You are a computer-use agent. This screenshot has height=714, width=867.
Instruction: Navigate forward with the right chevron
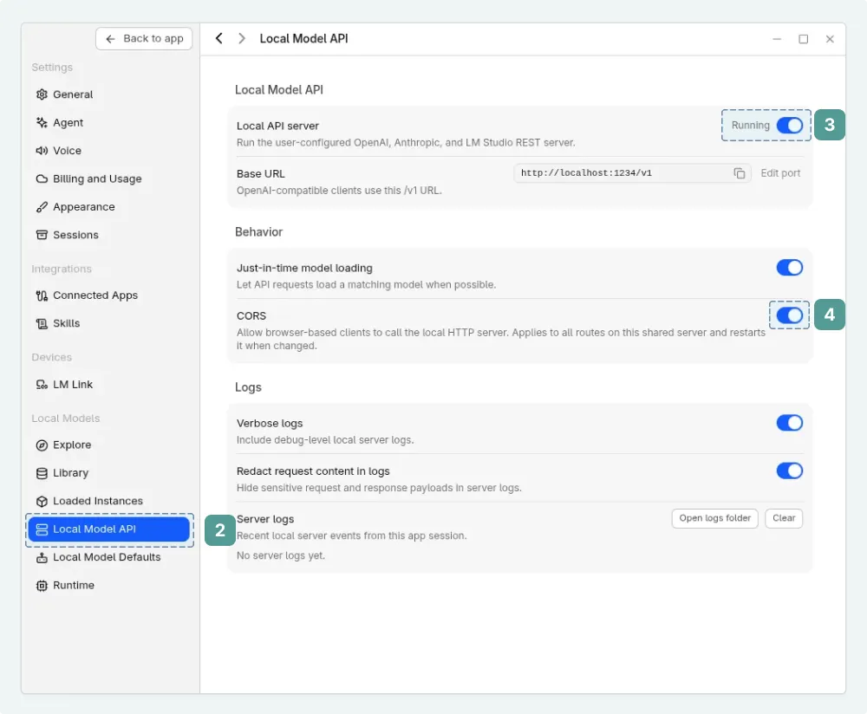(x=242, y=38)
